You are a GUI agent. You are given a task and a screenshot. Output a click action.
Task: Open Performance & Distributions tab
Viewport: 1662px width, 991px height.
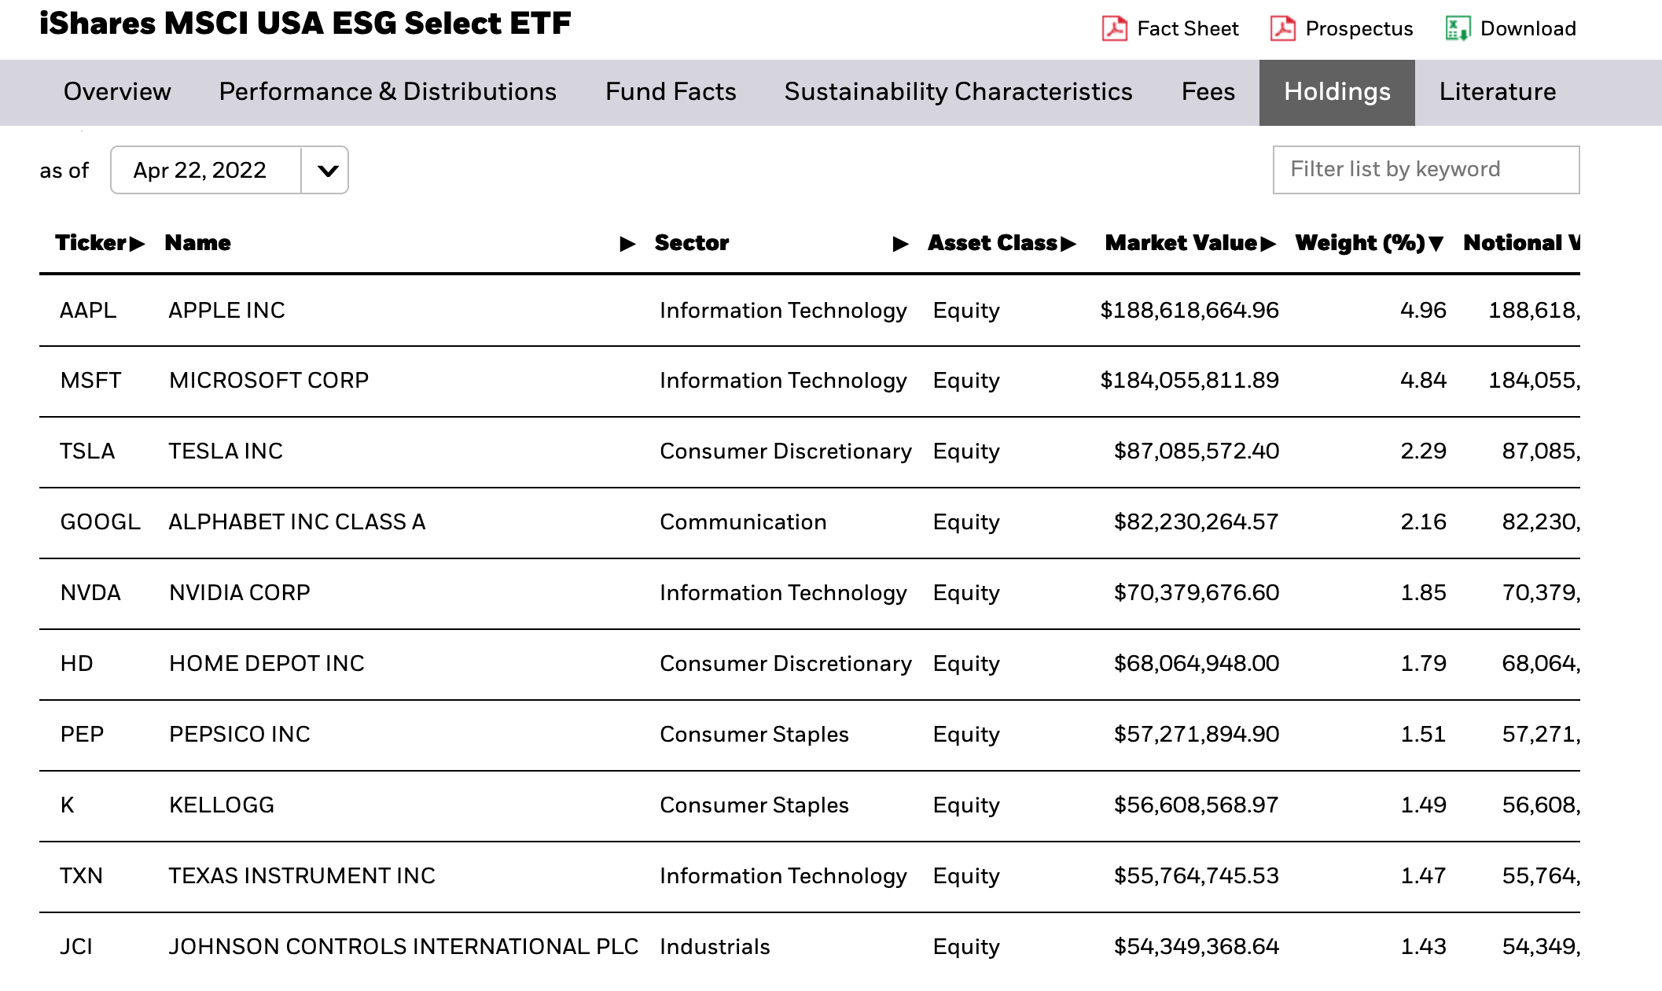tap(388, 92)
